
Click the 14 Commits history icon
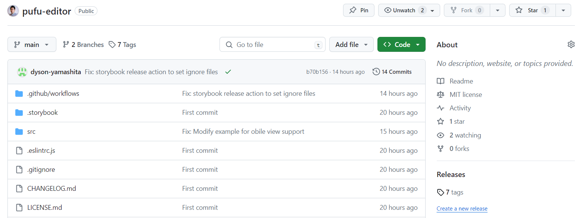tap(376, 72)
